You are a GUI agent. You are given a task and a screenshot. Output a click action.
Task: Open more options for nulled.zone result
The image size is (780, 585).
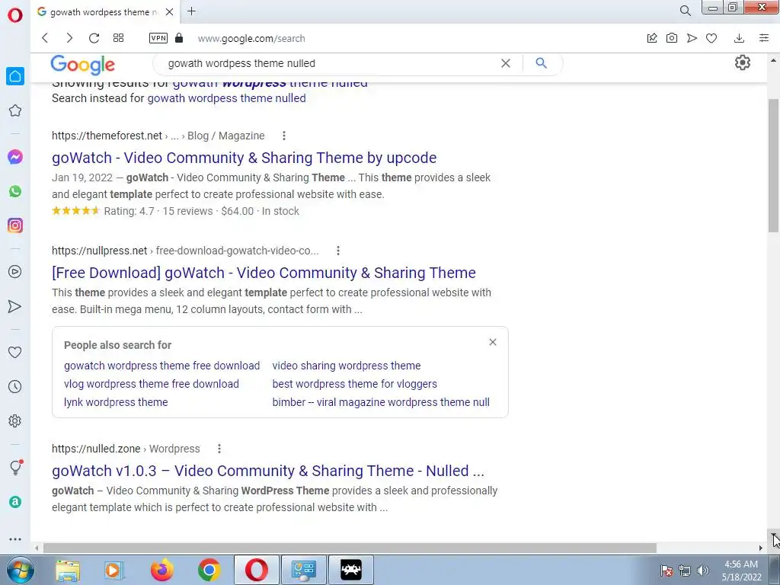pos(219,449)
